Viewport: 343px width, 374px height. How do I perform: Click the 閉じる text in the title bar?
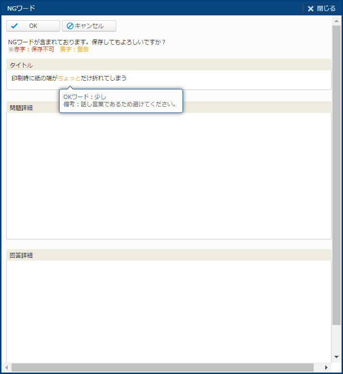click(x=326, y=9)
